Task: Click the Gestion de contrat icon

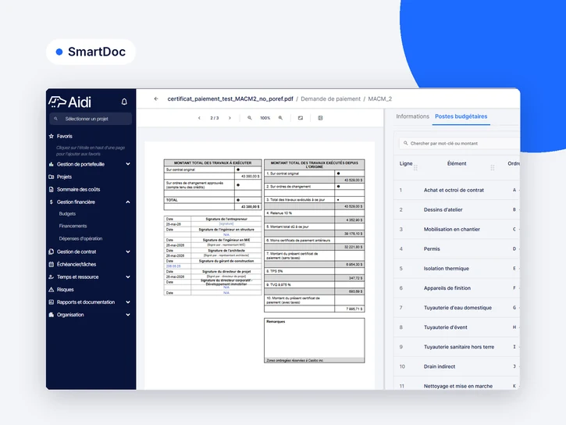Action: pyautogui.click(x=52, y=252)
